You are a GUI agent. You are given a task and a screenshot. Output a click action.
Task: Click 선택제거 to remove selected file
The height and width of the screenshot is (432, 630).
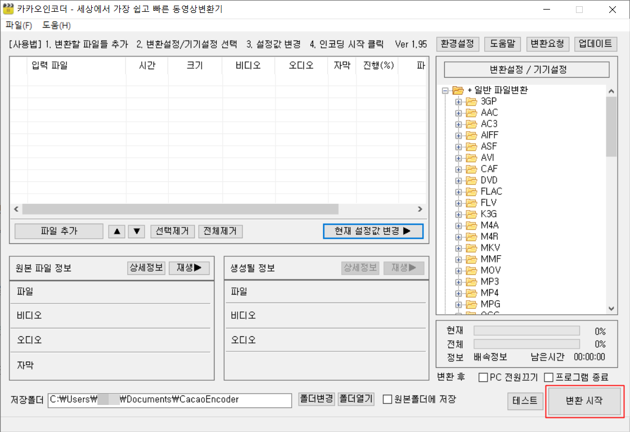172,231
